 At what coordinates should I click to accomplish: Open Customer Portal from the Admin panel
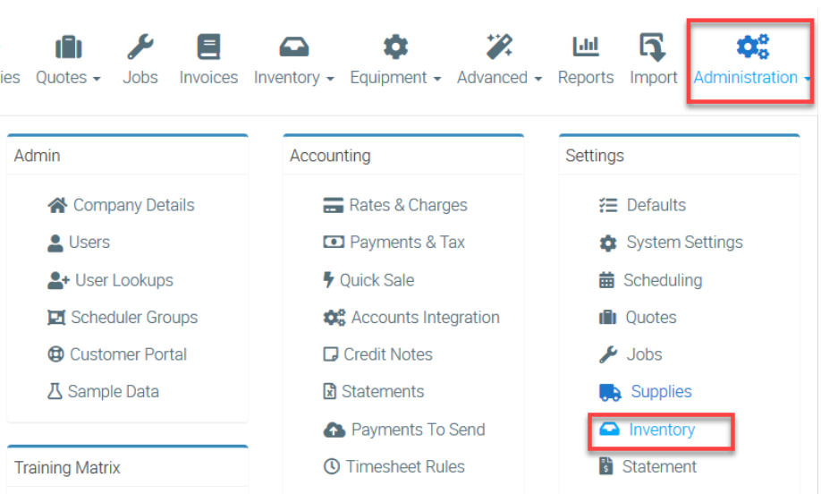(128, 354)
